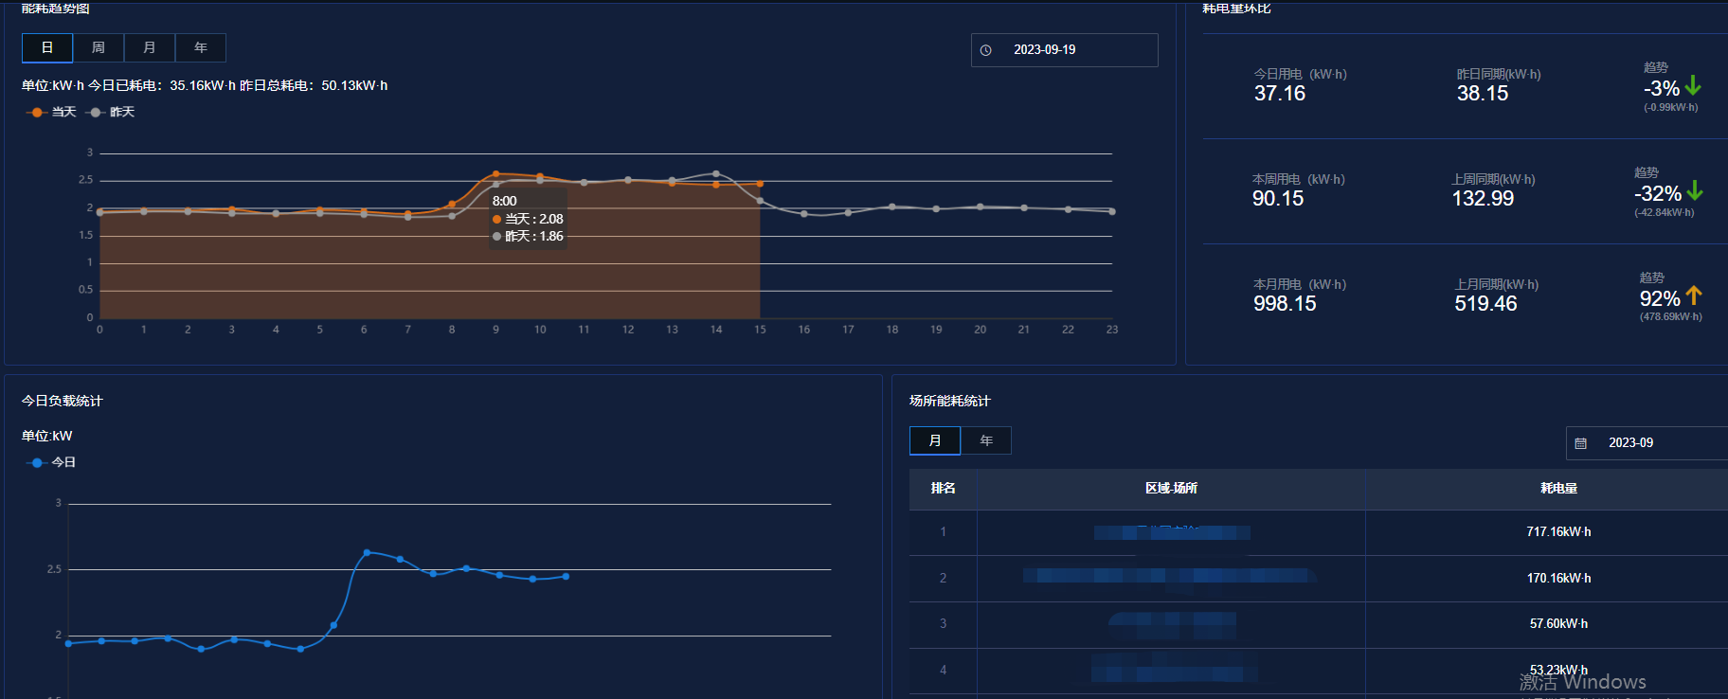Click the today usage value 37.16

(1280, 93)
